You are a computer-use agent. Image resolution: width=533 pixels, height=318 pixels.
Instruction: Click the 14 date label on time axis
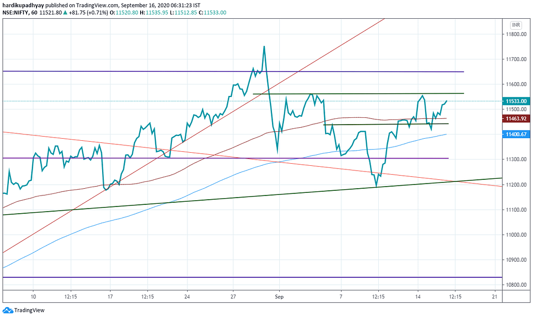418,297
